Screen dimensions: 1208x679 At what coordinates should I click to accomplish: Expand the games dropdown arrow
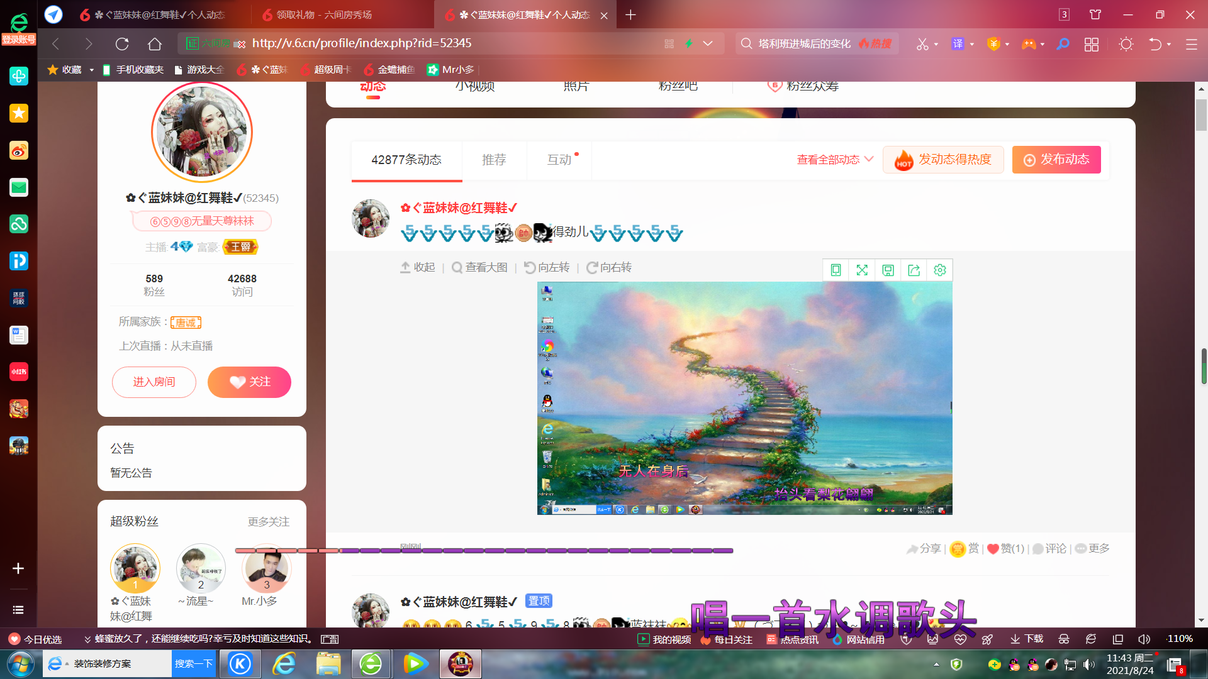[x=1043, y=45]
